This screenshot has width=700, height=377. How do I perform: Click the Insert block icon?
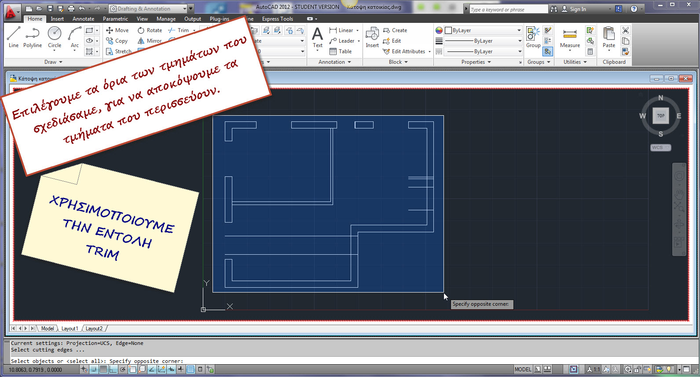coord(372,37)
